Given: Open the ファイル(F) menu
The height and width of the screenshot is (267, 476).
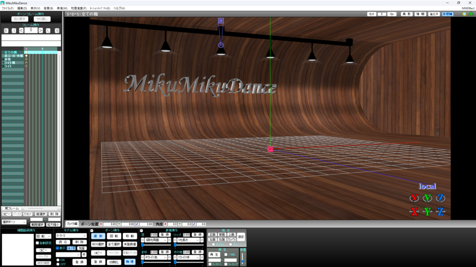Looking at the screenshot, I should click(7, 8).
